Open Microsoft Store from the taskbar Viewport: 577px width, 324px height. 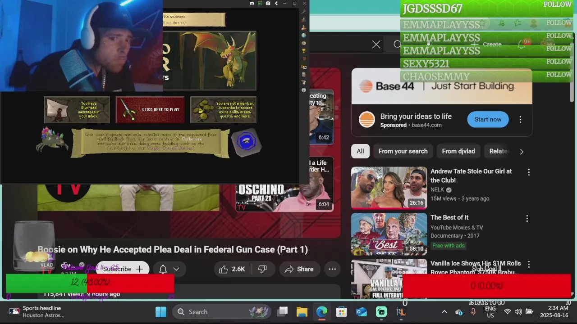coord(342,312)
